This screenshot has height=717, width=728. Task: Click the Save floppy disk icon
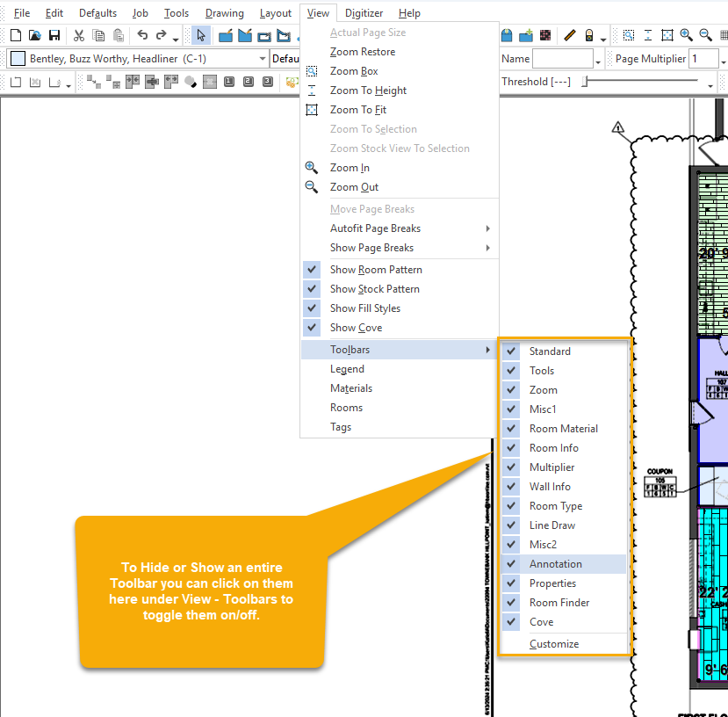[x=54, y=35]
